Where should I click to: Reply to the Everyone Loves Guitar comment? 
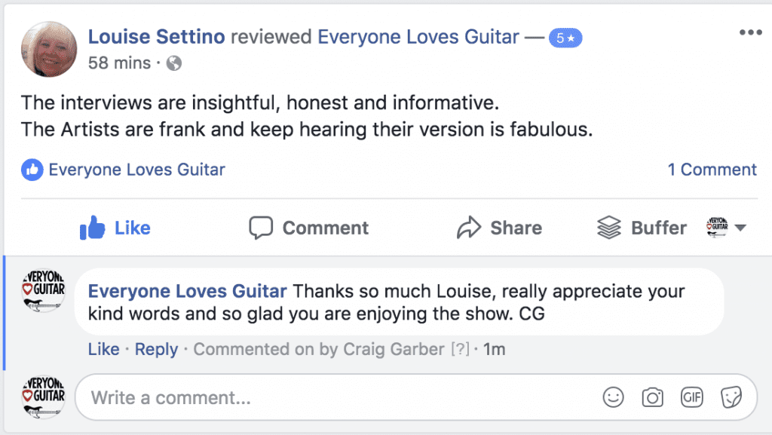[x=156, y=349]
